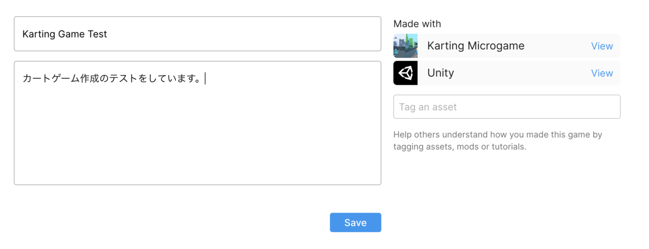Image resolution: width=649 pixels, height=249 pixels.
Task: Focus the Karting Game Test title field
Action: [x=197, y=34]
